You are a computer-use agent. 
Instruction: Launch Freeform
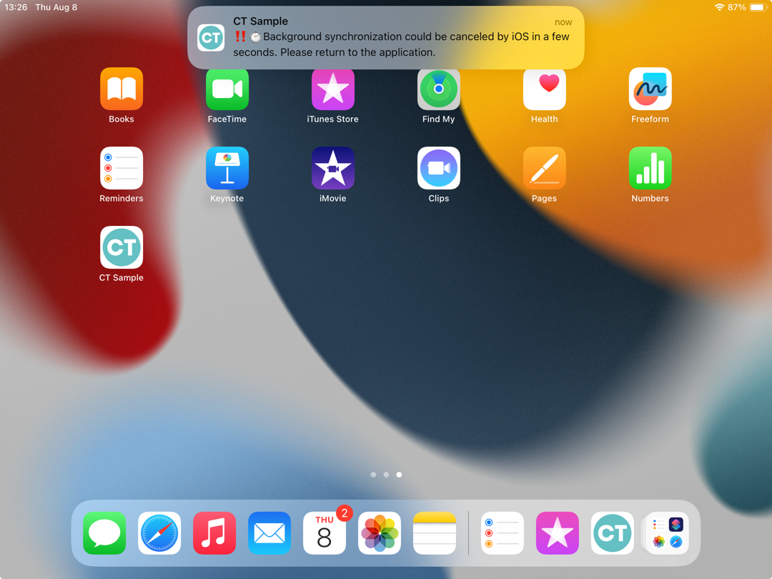(x=650, y=89)
